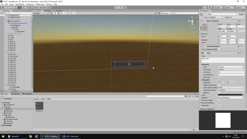Toggle scene audio icon
This screenshot has height=139, width=247.
pos(58,13)
